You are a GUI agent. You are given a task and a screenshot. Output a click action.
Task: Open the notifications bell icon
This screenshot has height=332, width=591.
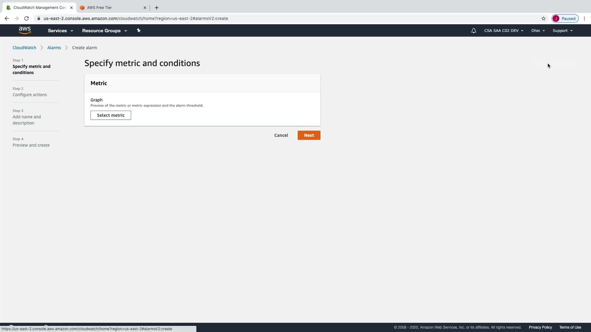coord(473,31)
